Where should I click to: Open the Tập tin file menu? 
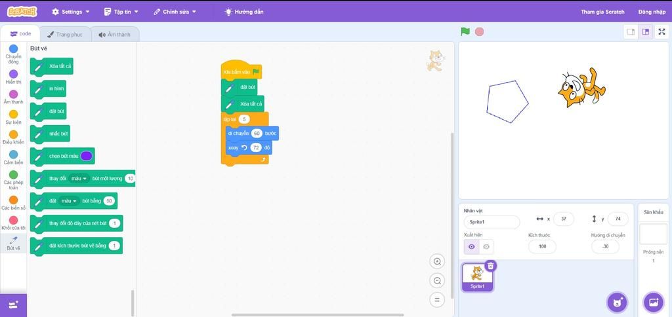click(121, 12)
